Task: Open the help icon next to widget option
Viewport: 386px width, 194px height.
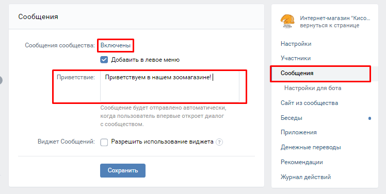Action: [x=219, y=142]
